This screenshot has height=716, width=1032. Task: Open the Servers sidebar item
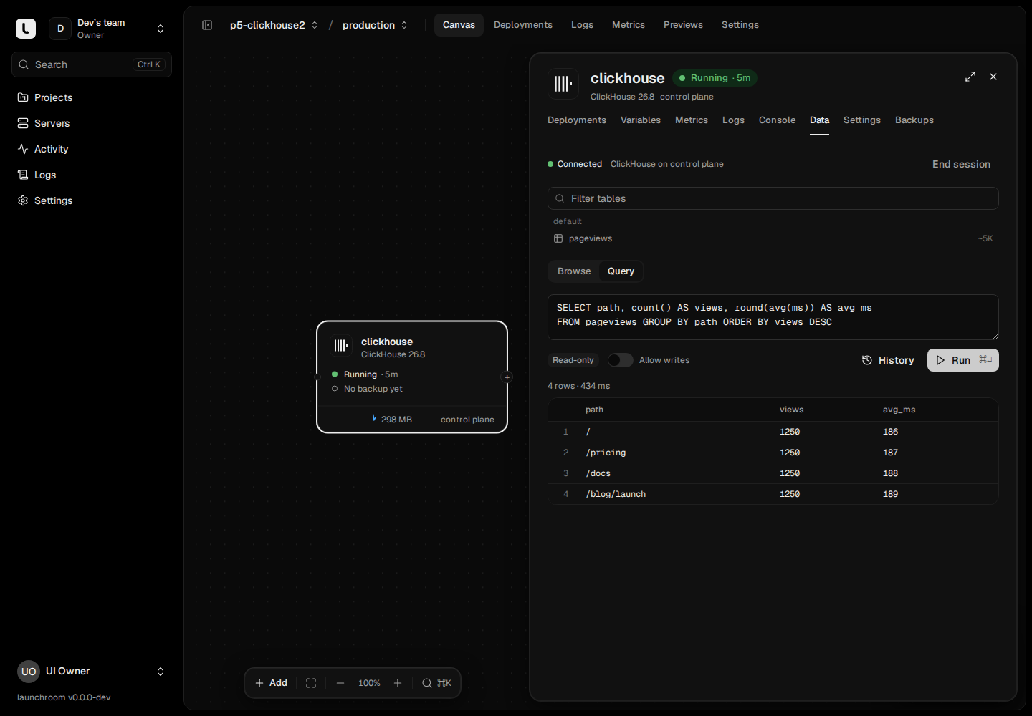(92, 123)
